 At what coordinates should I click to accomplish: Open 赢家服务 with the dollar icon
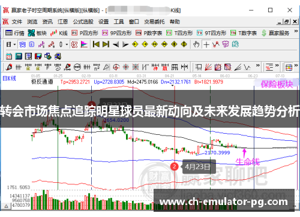coord(275,33)
